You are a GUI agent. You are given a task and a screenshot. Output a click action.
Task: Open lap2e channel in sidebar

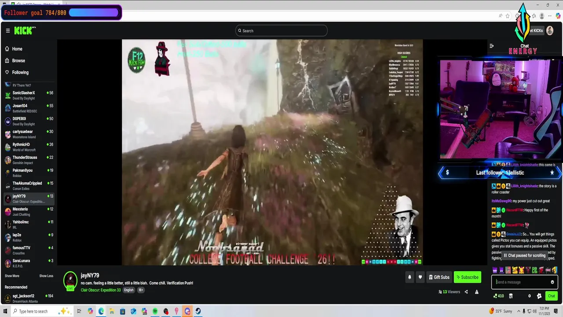pos(29,237)
